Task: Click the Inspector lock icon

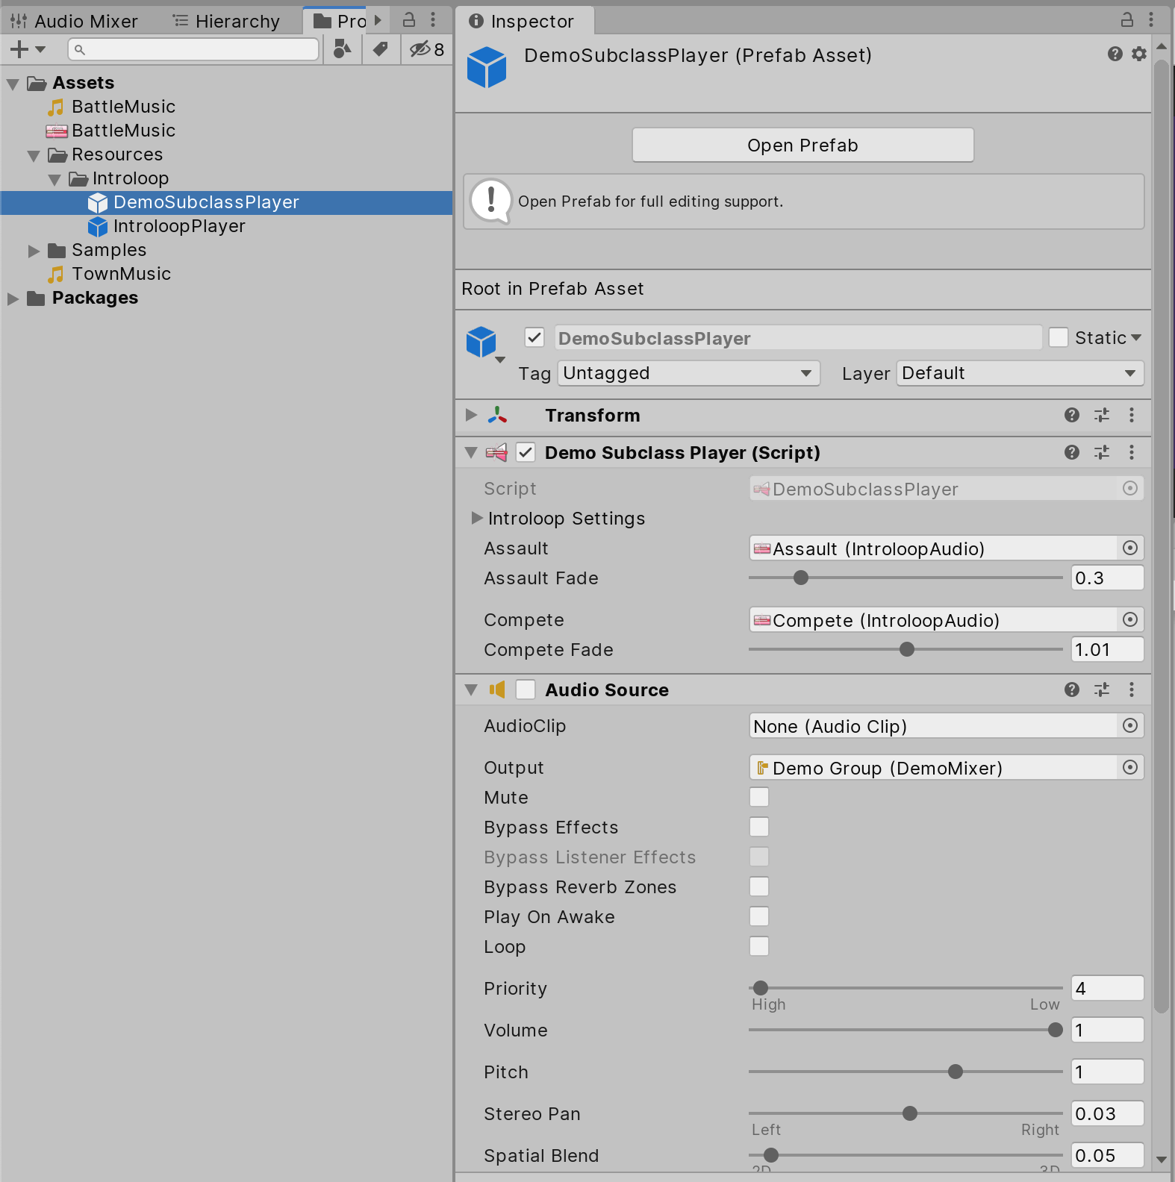Action: 1126,20
